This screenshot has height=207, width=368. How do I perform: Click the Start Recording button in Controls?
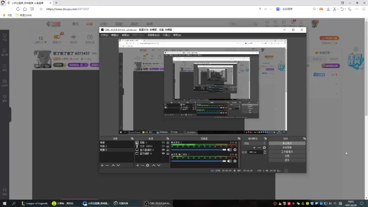pos(287,147)
